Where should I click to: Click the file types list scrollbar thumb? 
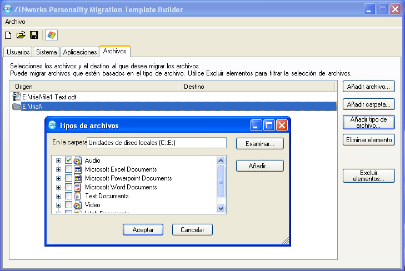coord(221,182)
